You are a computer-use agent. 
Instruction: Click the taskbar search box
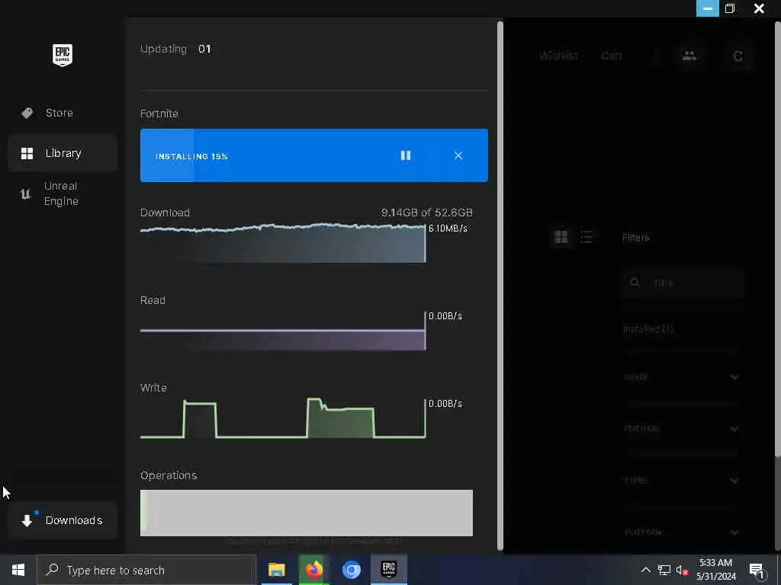(x=146, y=570)
